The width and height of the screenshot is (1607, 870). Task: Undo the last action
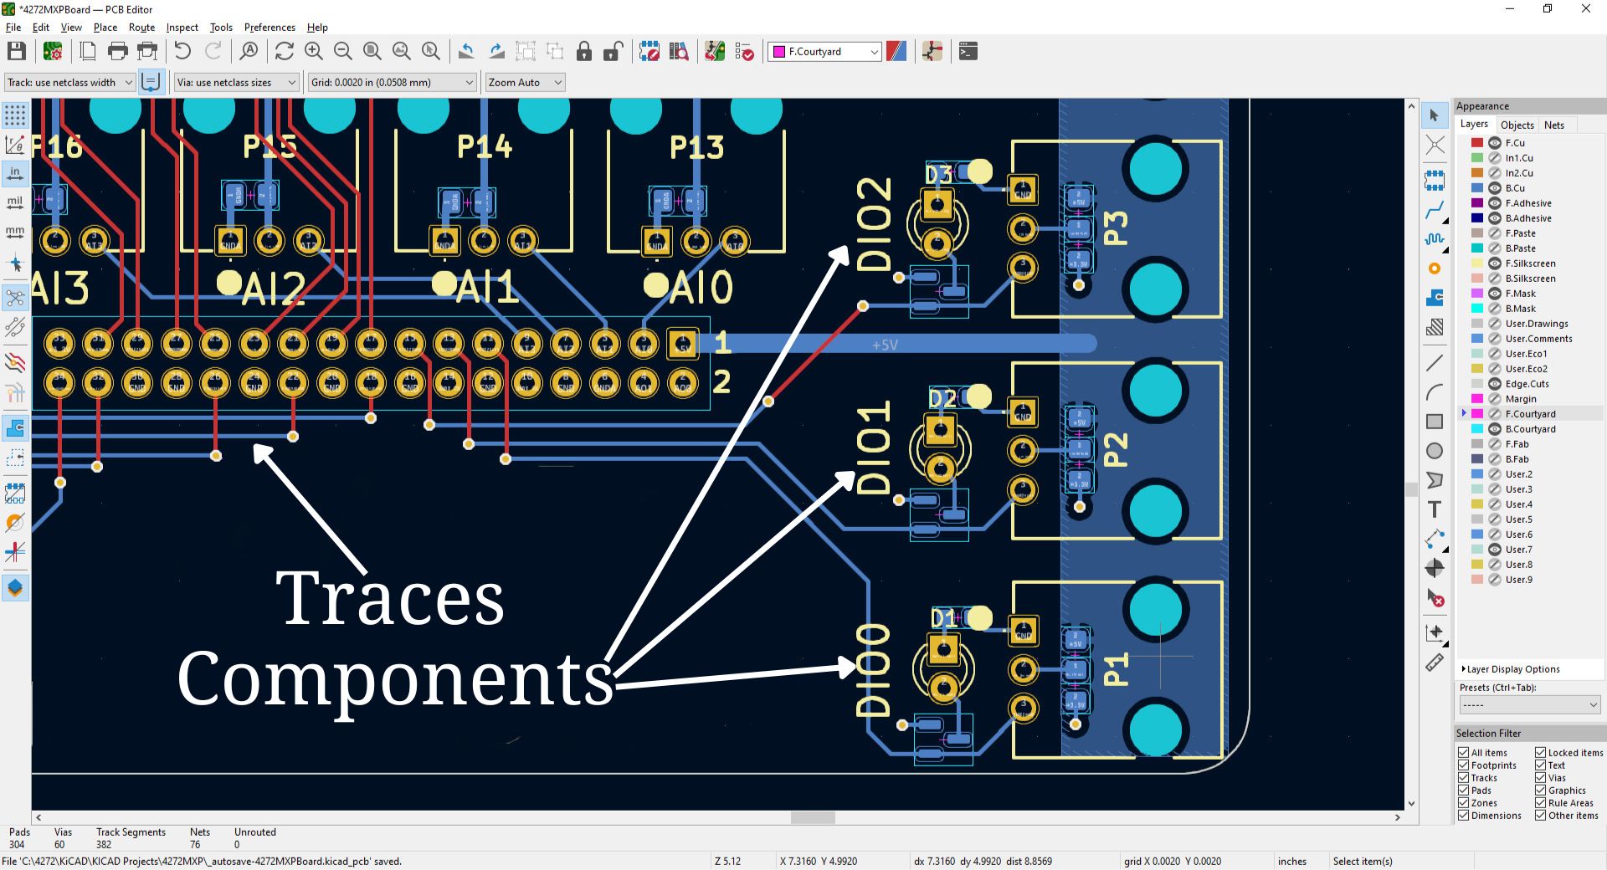(182, 52)
